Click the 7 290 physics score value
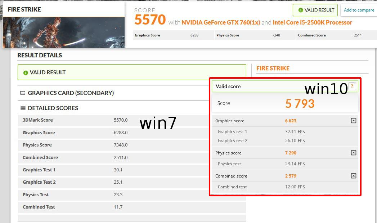 click(x=291, y=153)
